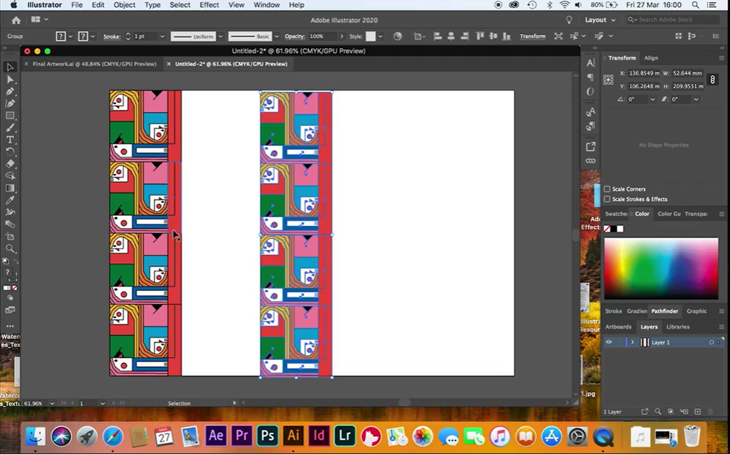Enable the Scale Corners checkbox
The width and height of the screenshot is (730, 454).
tap(607, 189)
